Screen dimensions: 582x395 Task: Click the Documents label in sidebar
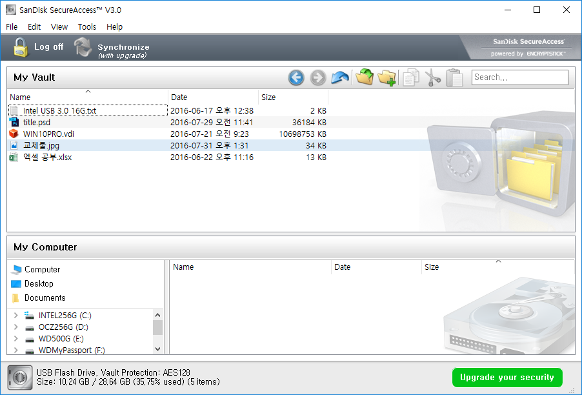(45, 298)
